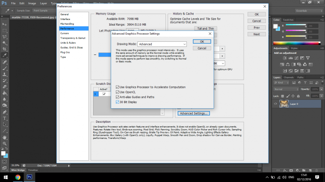Toggle Quick Mask mode
325x182 pixels.
(x=4, y=162)
